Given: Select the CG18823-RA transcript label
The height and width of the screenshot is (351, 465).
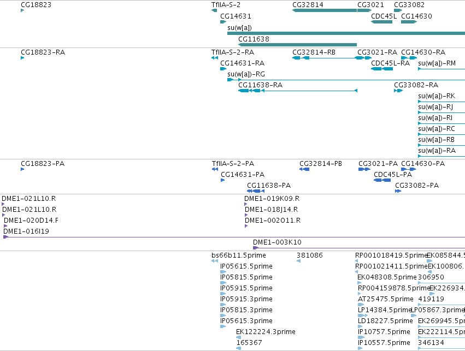Looking at the screenshot, I should click(43, 52).
